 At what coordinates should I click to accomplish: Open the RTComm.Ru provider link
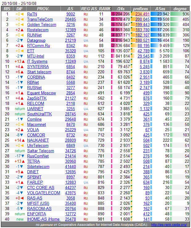39,45
